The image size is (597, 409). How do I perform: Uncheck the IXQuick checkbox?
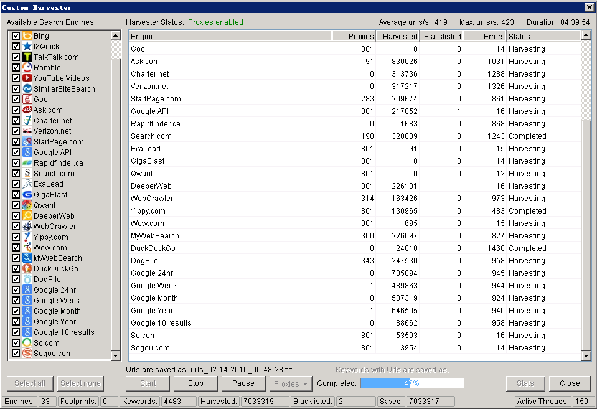(x=16, y=47)
